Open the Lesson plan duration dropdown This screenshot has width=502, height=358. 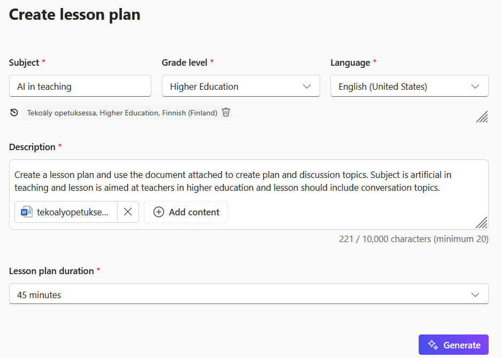249,294
